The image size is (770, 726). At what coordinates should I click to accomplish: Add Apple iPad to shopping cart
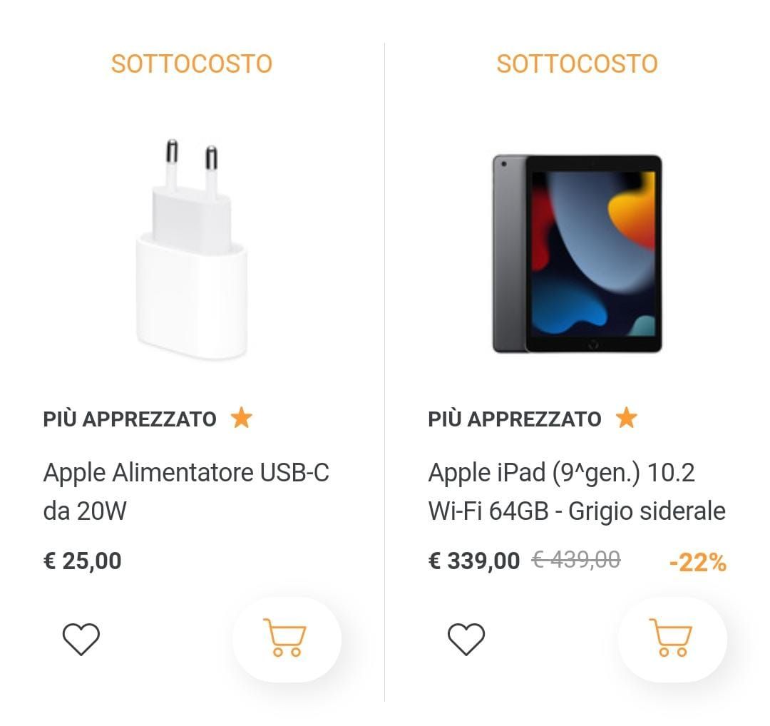[671, 638]
